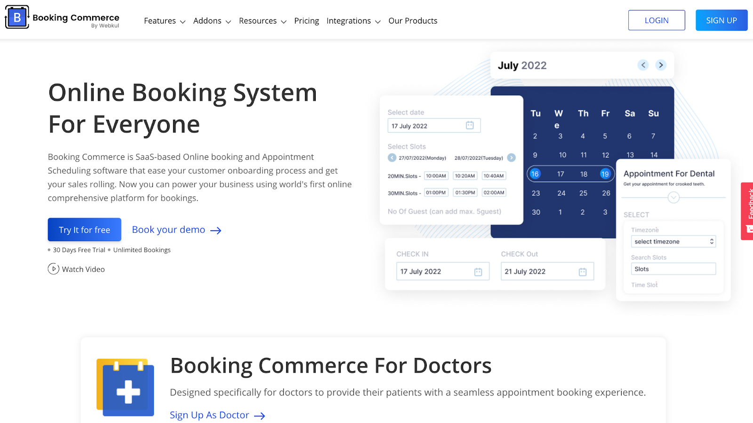Click arrow icon beside Book your demo
The width and height of the screenshot is (753, 423).
click(216, 230)
